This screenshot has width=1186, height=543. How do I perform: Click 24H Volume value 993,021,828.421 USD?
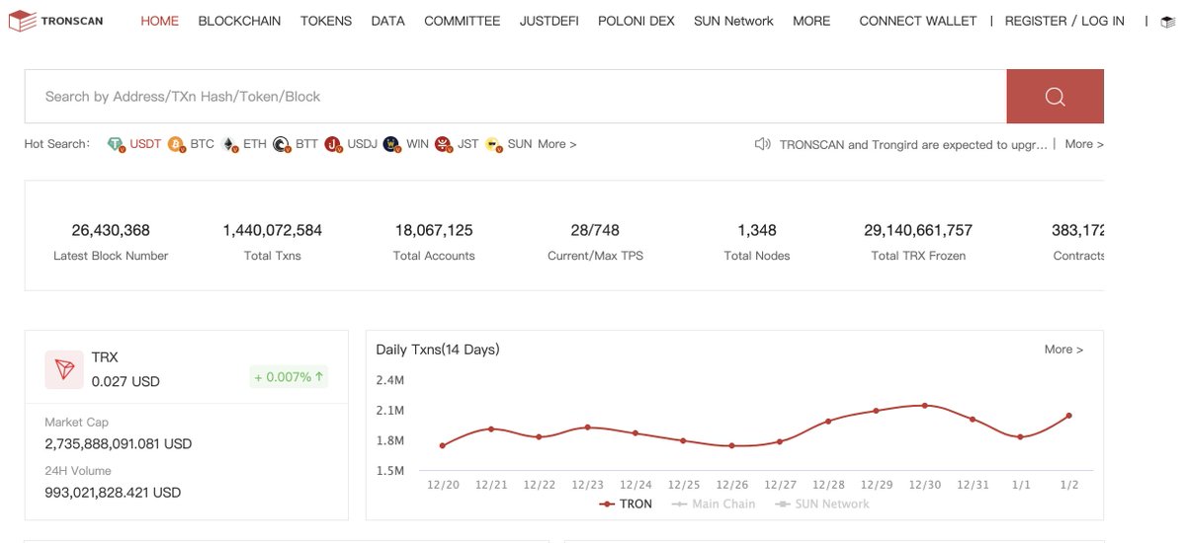pos(113,492)
